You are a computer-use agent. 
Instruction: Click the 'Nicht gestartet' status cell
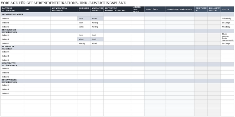[x=227, y=35]
